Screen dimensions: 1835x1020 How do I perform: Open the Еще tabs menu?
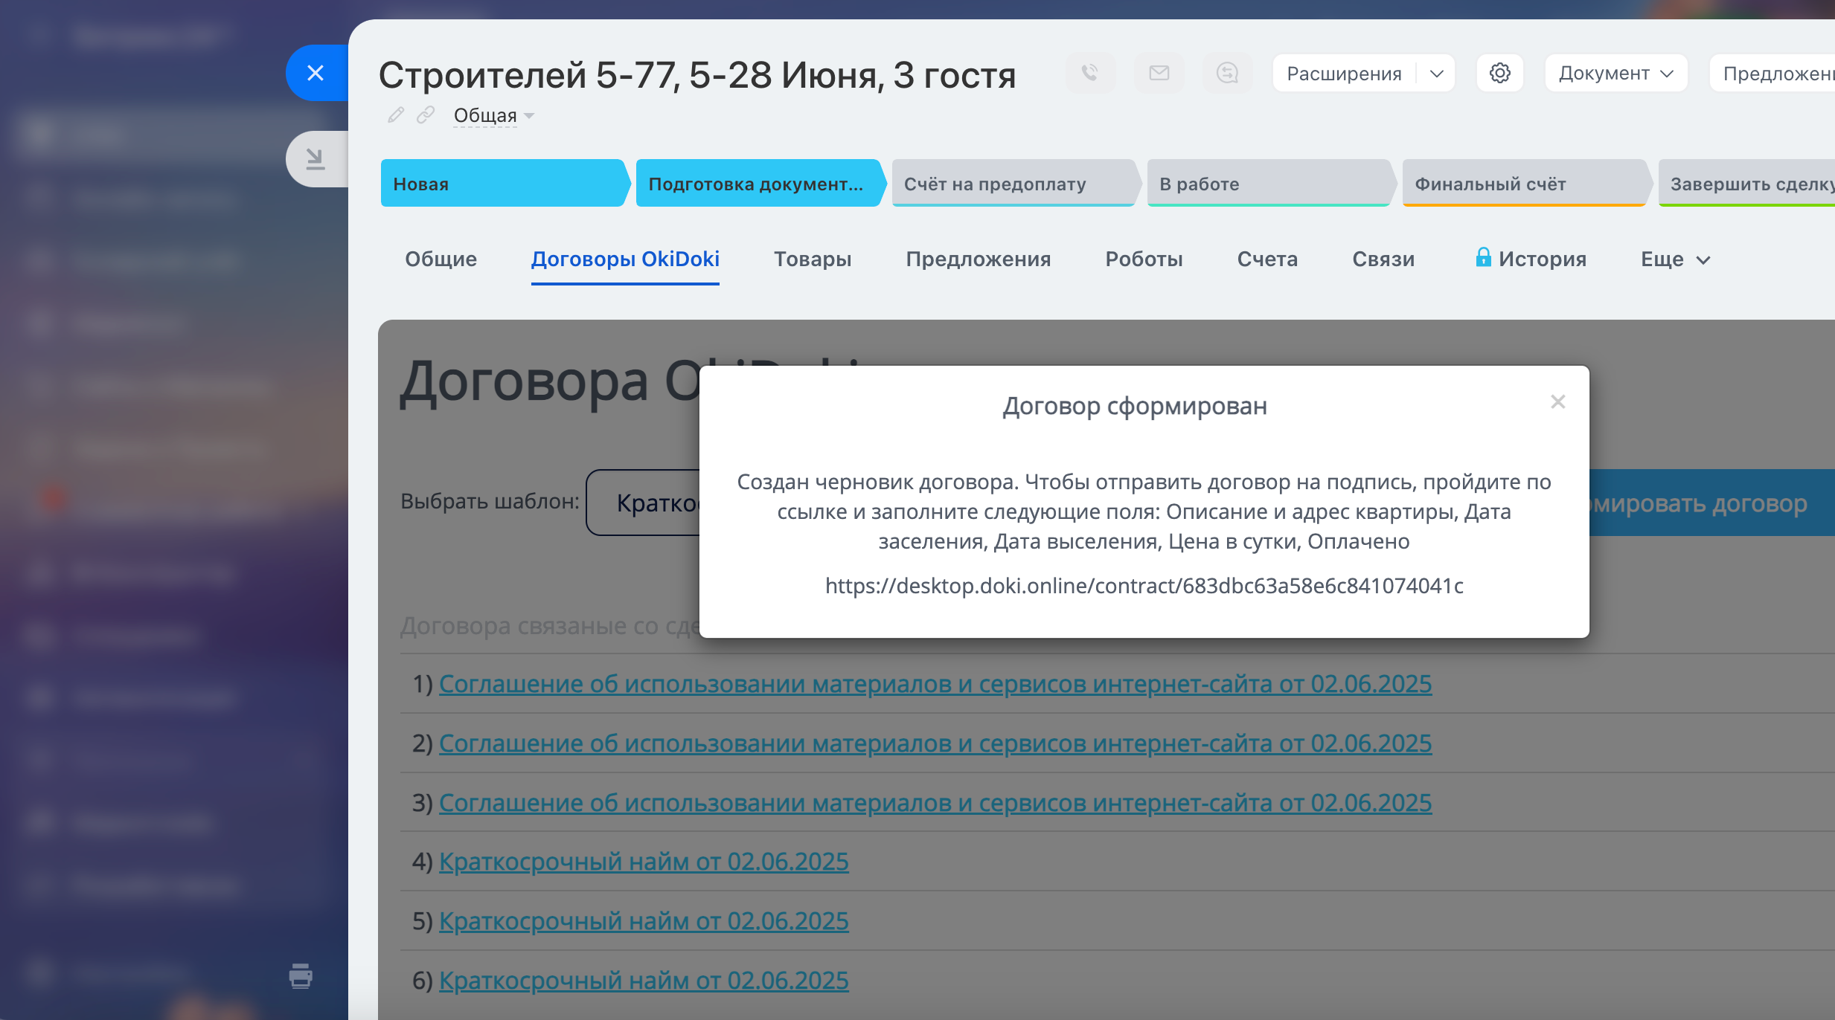[x=1675, y=259]
